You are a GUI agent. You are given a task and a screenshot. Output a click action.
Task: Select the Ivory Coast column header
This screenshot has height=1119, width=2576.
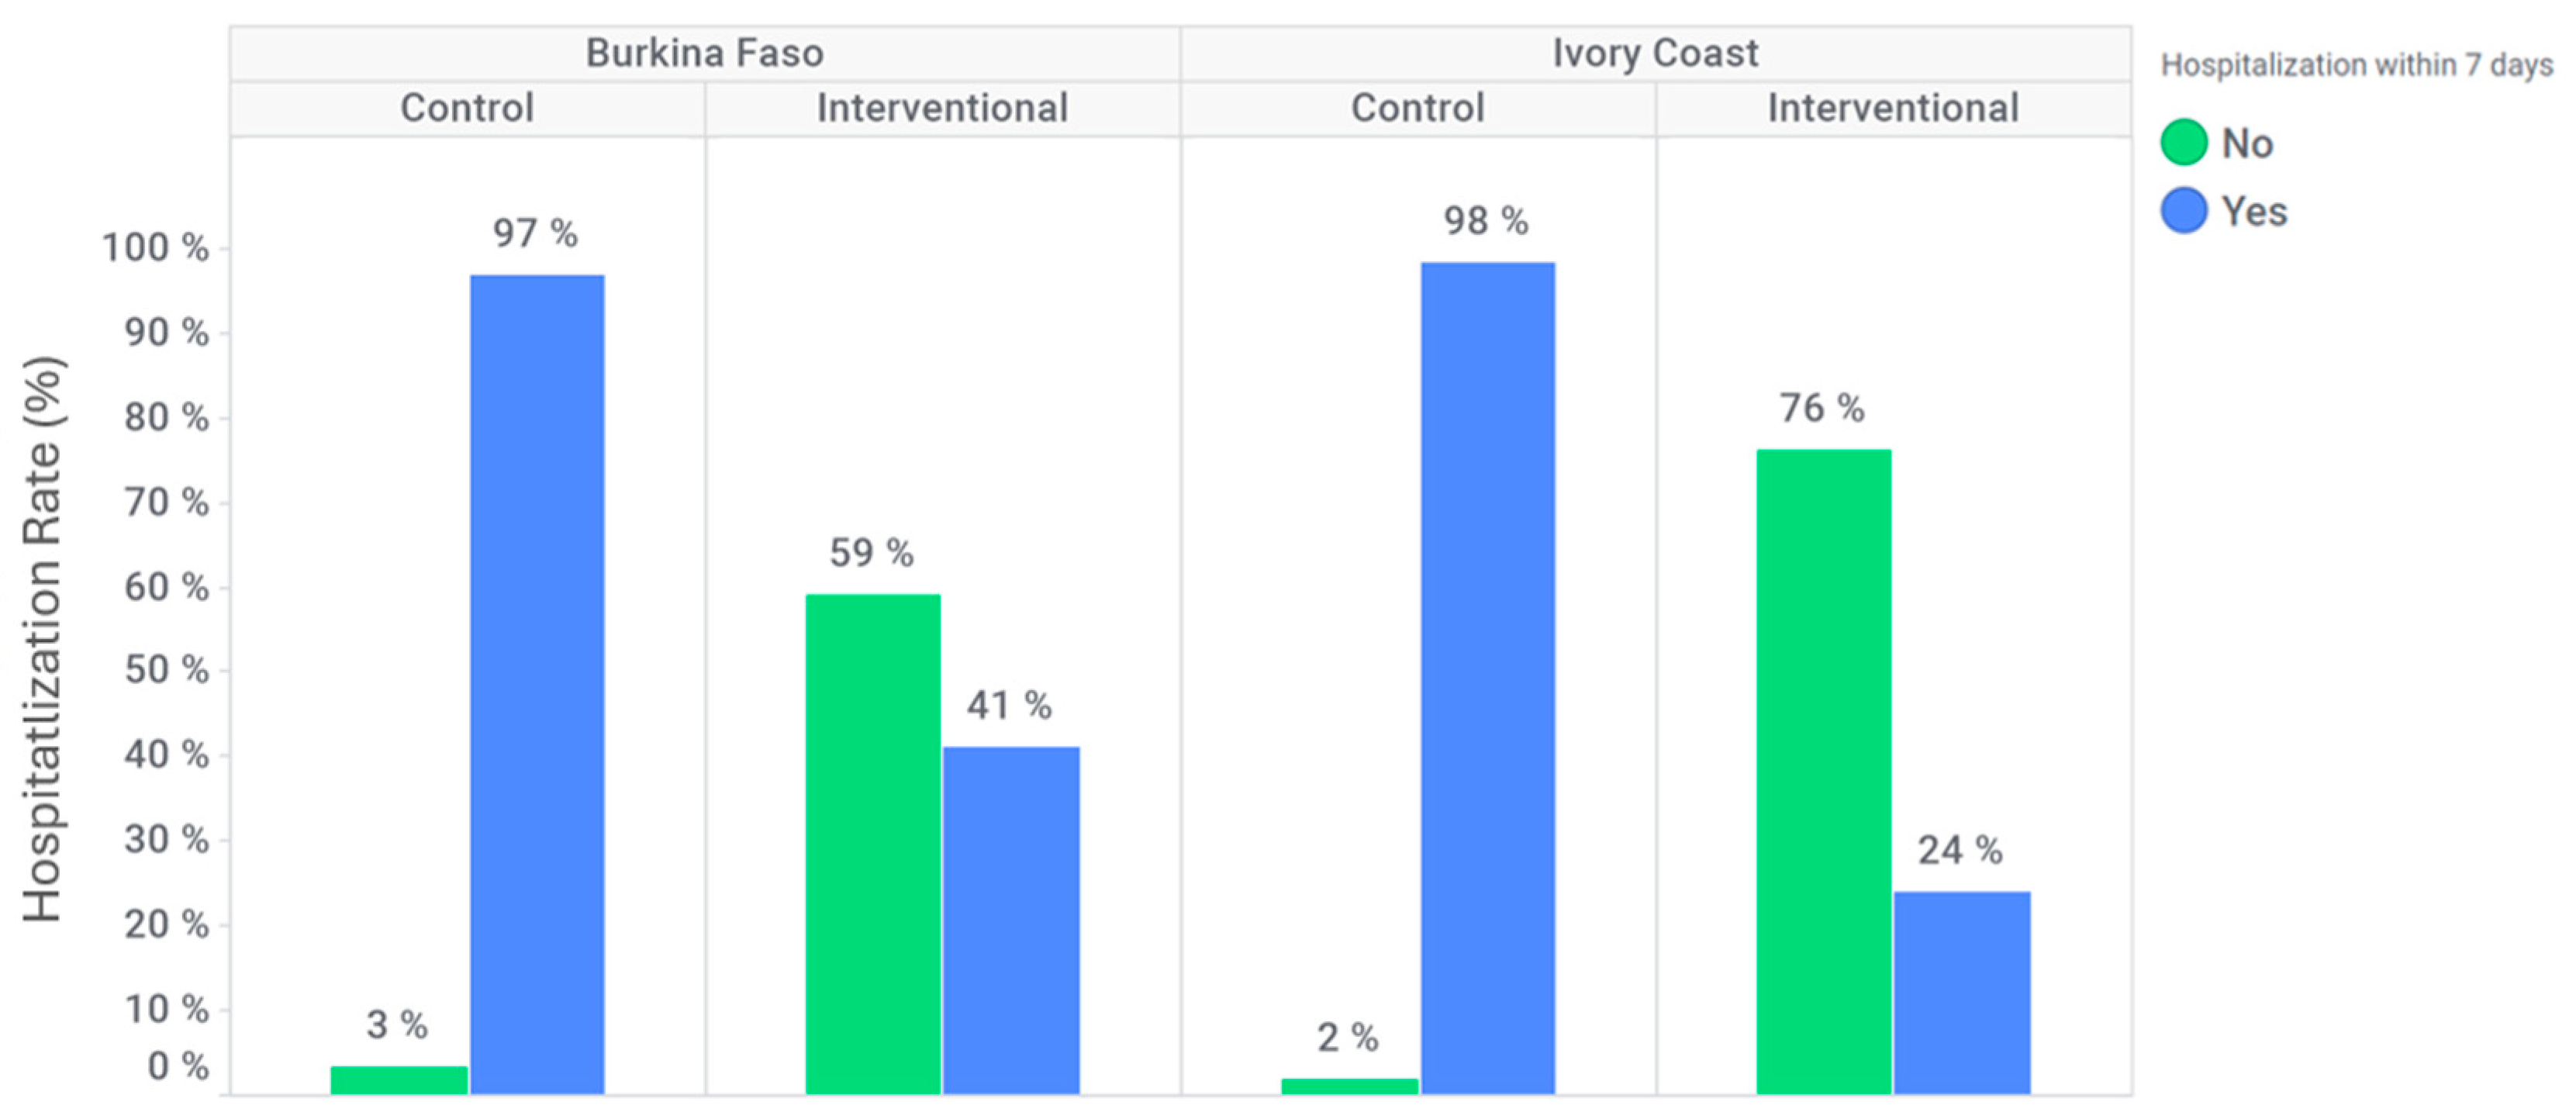point(1654,53)
